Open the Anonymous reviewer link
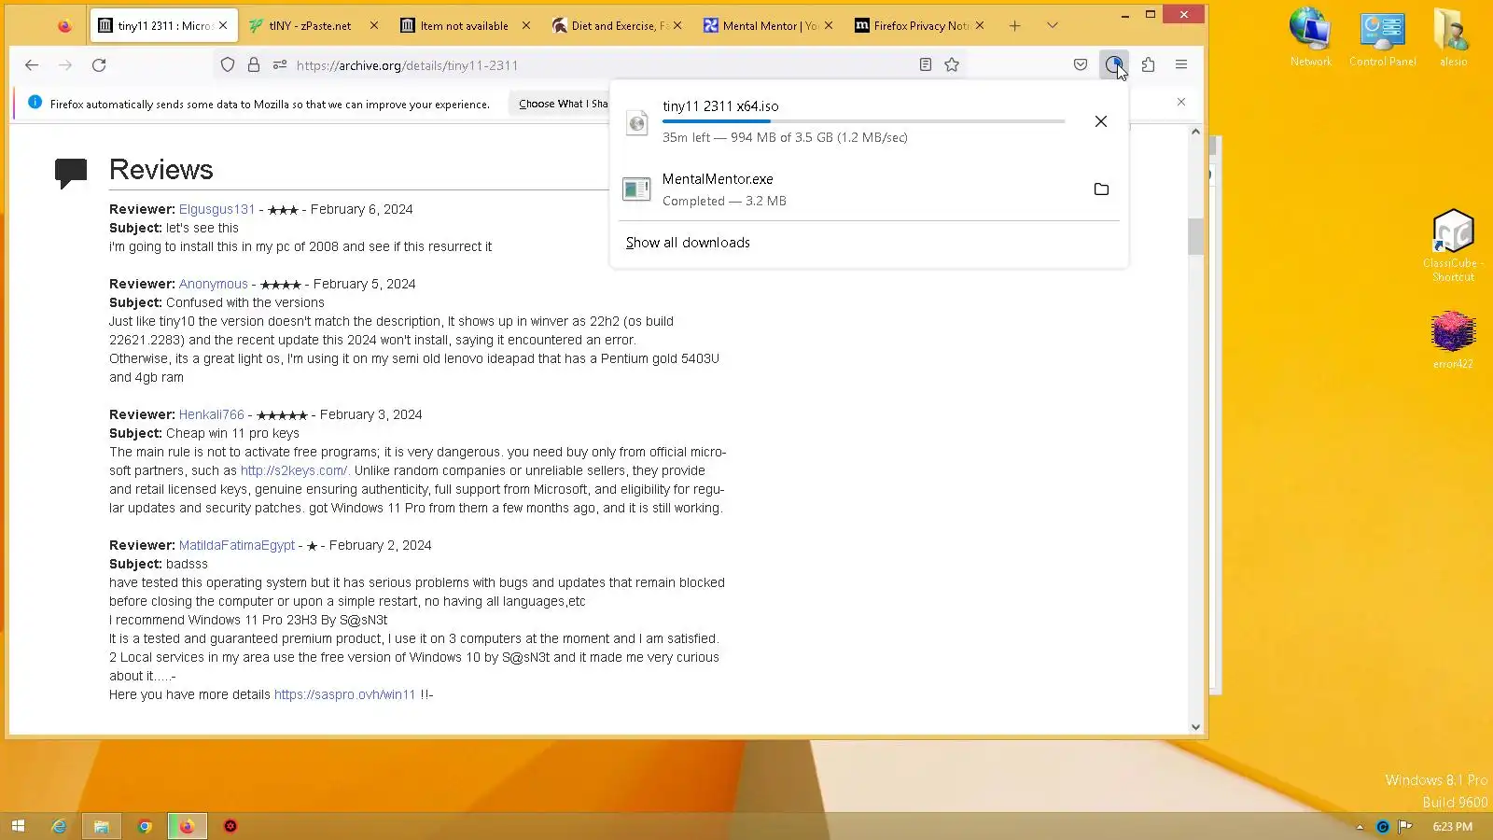Screen dimensions: 1493x840 214,285
